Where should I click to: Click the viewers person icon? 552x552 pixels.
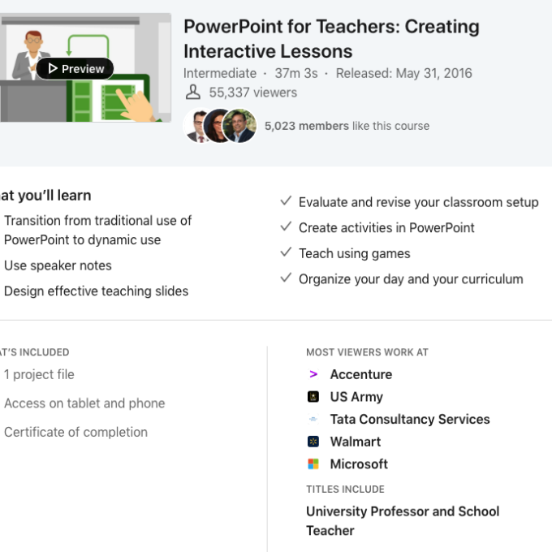pyautogui.click(x=192, y=93)
